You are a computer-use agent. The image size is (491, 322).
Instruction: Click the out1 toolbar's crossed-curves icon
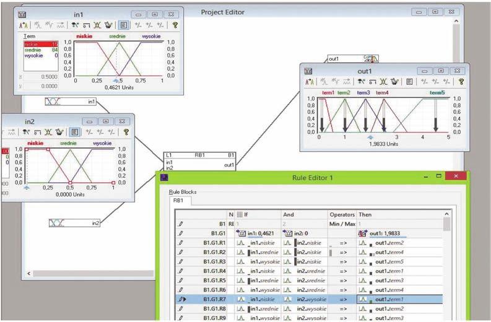[x=384, y=82]
